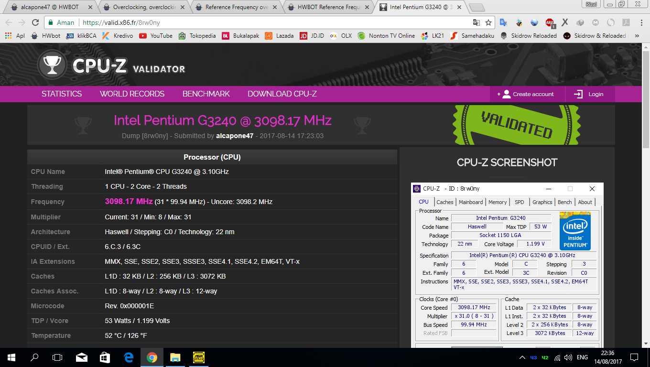The image size is (650, 367).
Task: Click the black X extension icon
Action: 565,22
